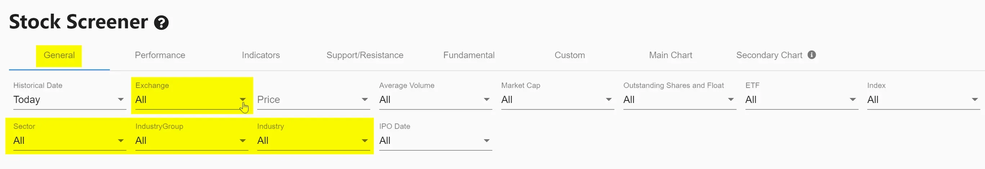Viewport: 985px width, 169px height.
Task: Expand the Price filter dropdown
Action: click(x=313, y=100)
